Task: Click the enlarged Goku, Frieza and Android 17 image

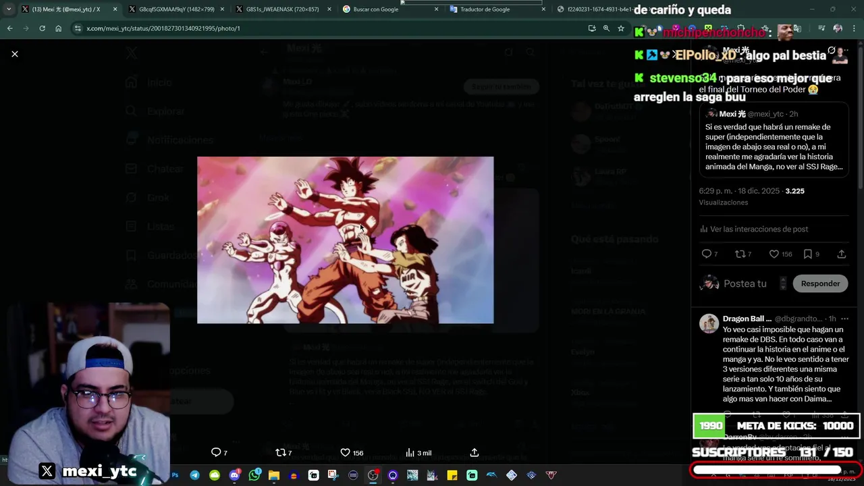Action: pos(345,240)
